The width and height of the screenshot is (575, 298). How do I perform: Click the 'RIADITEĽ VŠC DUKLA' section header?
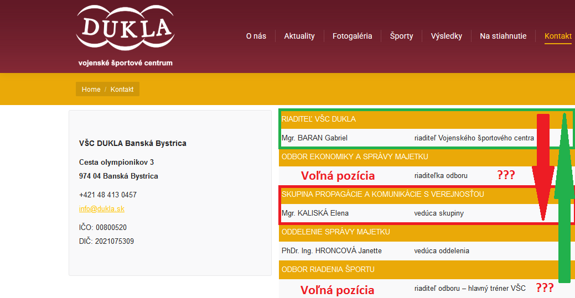319,119
